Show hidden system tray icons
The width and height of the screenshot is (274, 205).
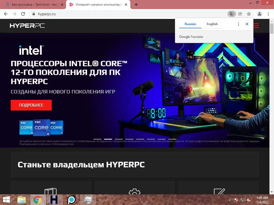coord(229,200)
